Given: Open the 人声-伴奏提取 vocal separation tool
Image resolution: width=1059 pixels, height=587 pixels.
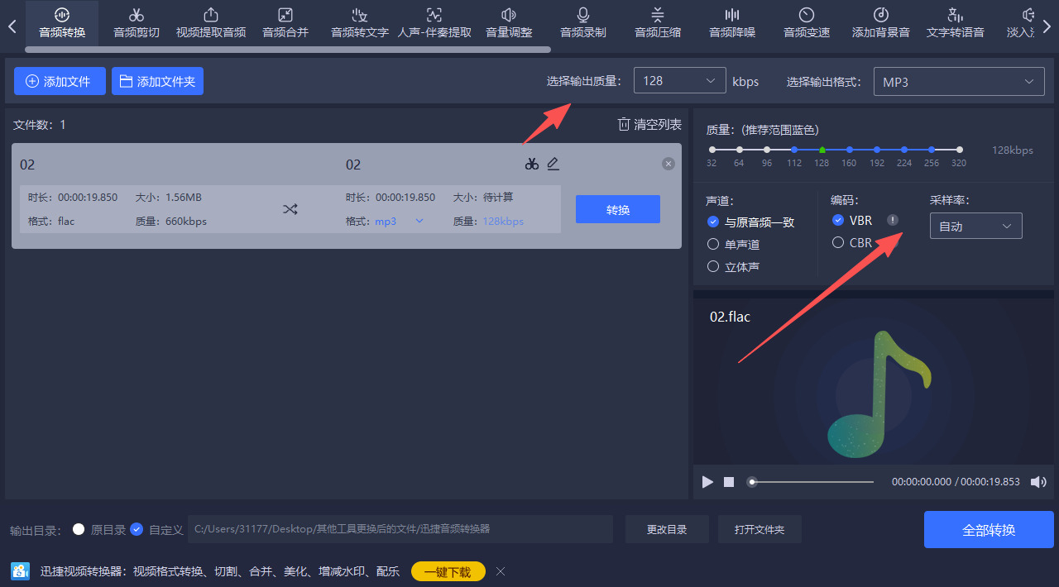Looking at the screenshot, I should pos(434,22).
